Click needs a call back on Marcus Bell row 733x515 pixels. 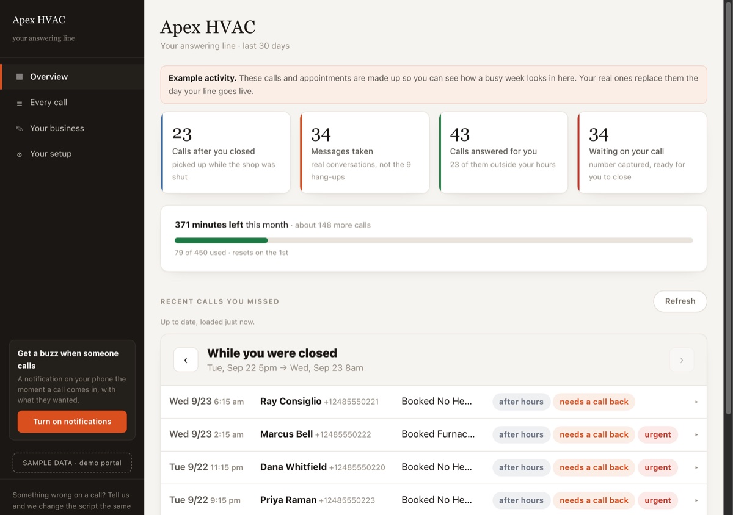point(594,434)
